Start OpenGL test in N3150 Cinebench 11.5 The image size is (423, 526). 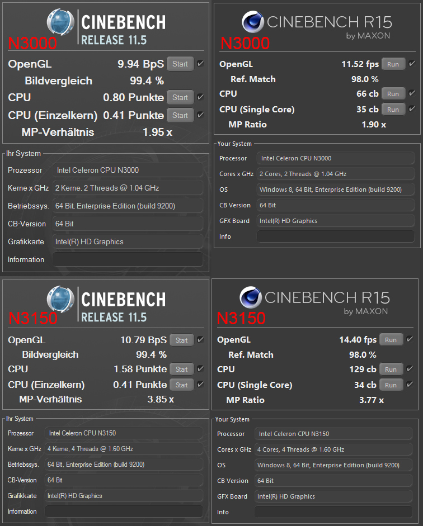[x=182, y=340]
